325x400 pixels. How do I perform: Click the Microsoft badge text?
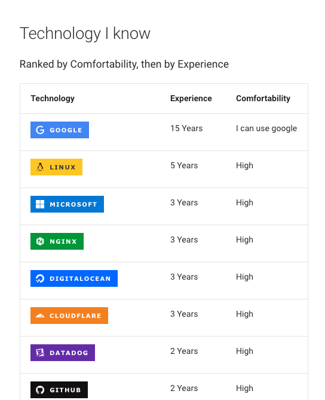pos(73,204)
